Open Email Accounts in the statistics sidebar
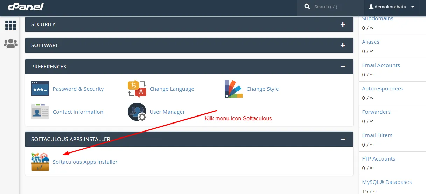Viewport: 426px width, 194px height. [381, 65]
